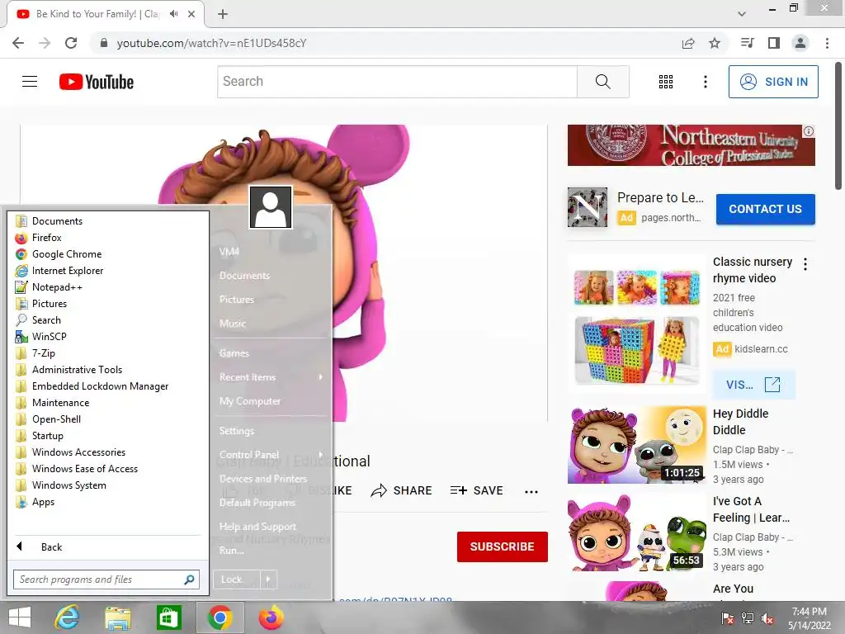Open a new tab with plus button
This screenshot has height=634, width=845.
click(x=223, y=14)
